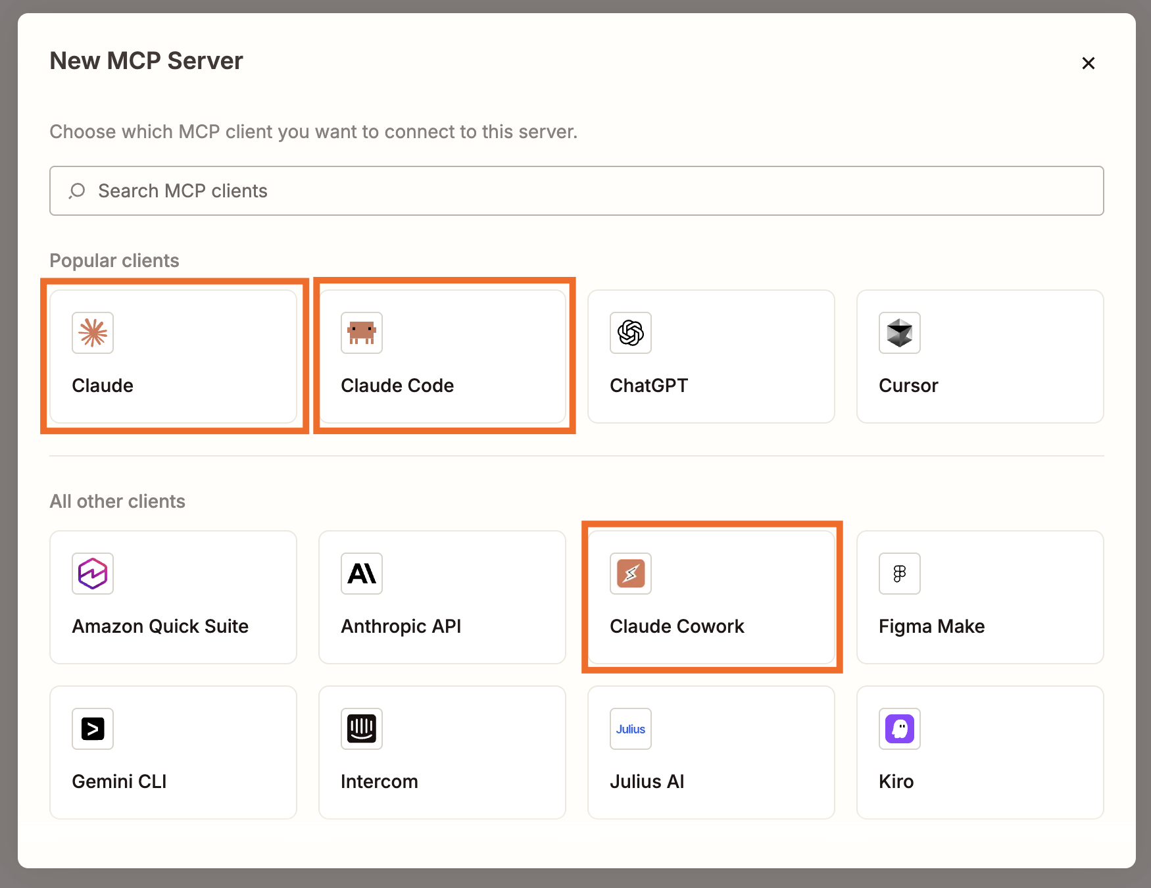This screenshot has height=888, width=1151.
Task: Click the New MCP Server heading
Action: coord(147,61)
